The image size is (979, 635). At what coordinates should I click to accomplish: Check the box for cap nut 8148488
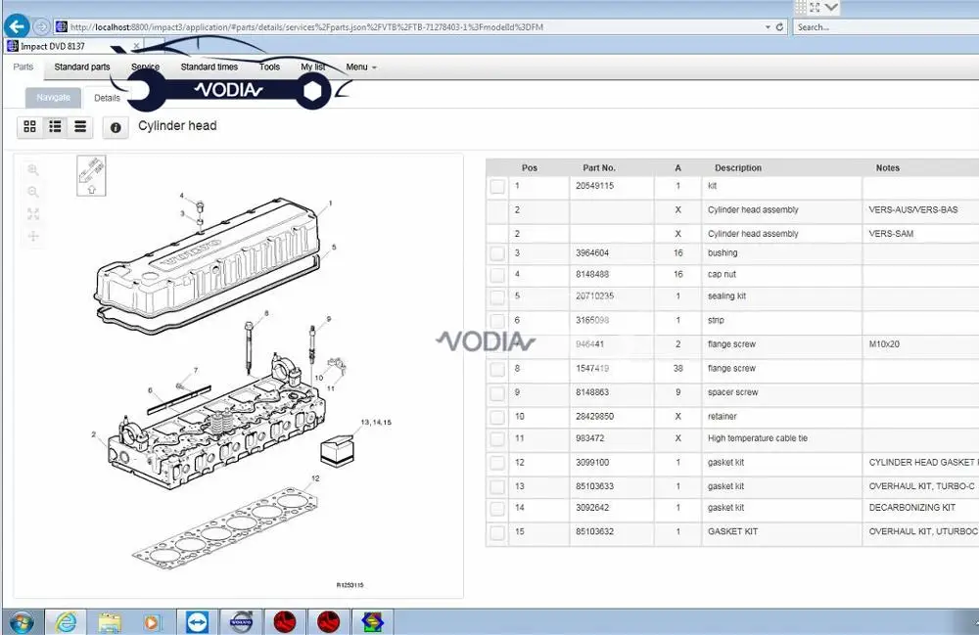pyautogui.click(x=497, y=275)
